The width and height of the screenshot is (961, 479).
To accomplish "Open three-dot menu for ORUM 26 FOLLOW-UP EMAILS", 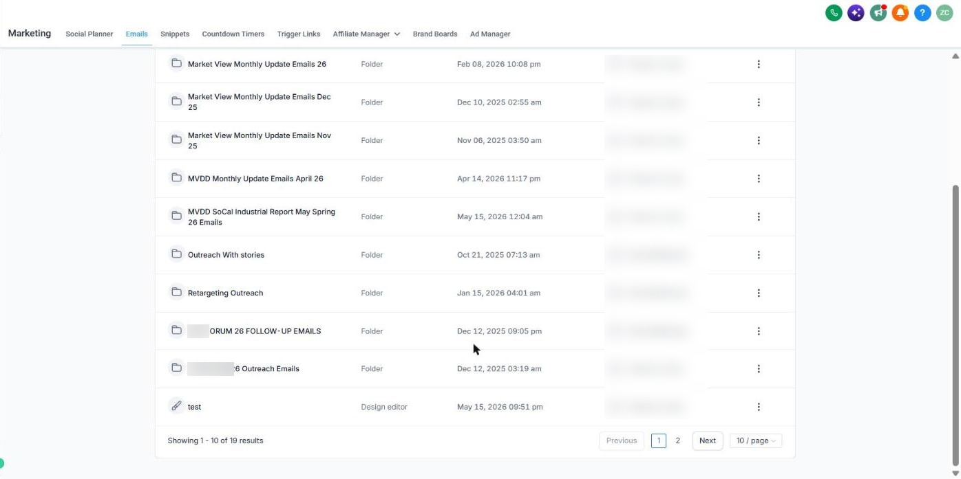I will [x=759, y=331].
